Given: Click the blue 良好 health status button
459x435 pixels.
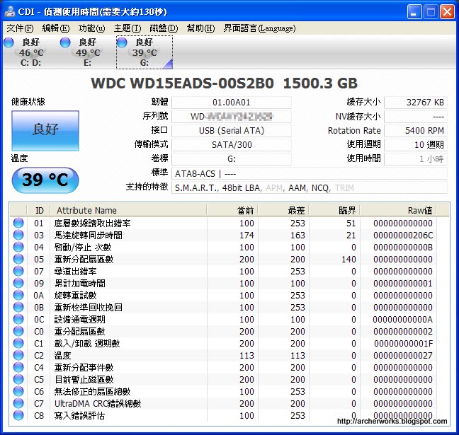Looking at the screenshot, I should click(45, 131).
